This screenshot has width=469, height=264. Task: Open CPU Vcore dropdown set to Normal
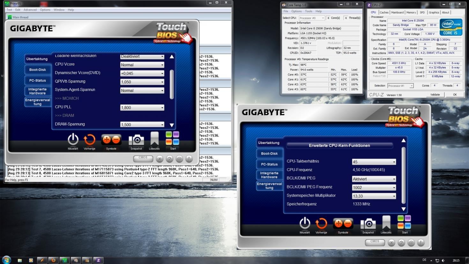pyautogui.click(x=142, y=65)
